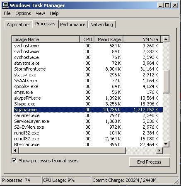Image resolution: width=181 pixels, height=186 pixels.
Task: Click the End Process button
Action: click(150, 162)
